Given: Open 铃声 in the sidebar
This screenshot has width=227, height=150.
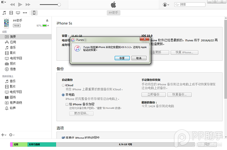Looking at the screenshot, I should click(26, 108).
